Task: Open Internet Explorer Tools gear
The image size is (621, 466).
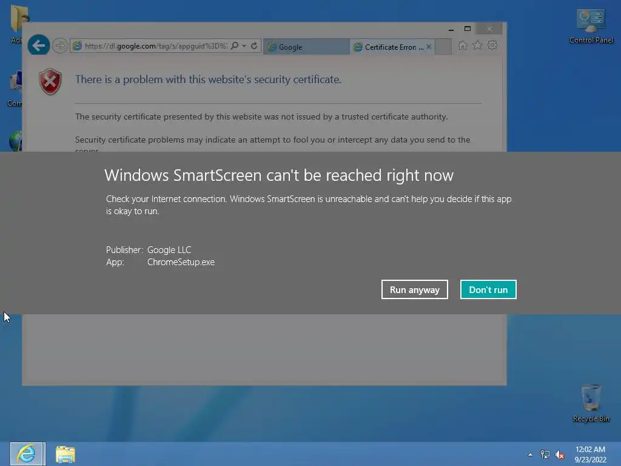Action: pos(492,46)
